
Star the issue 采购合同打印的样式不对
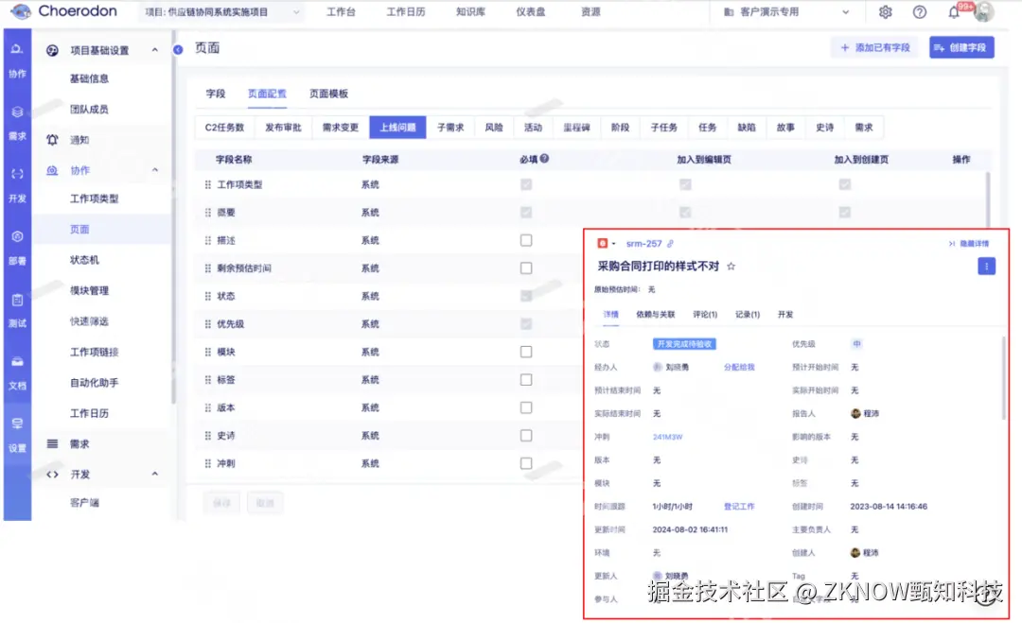pos(729,266)
